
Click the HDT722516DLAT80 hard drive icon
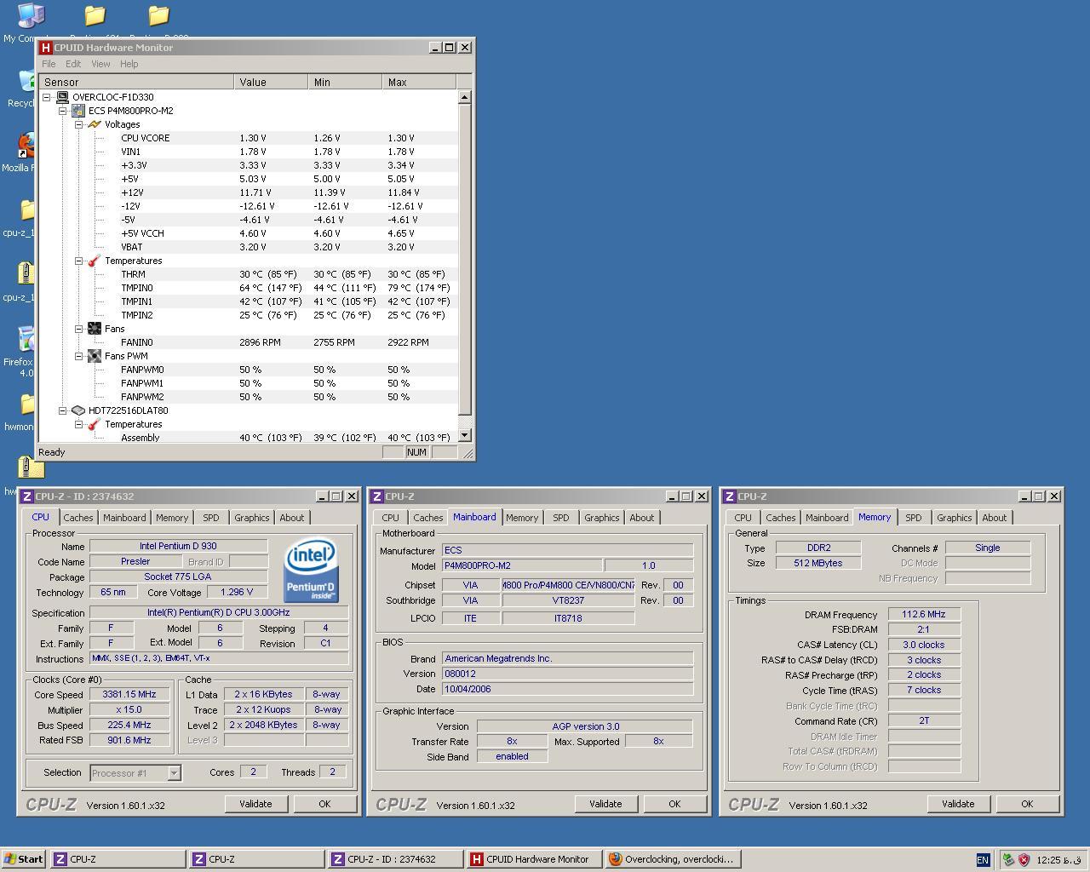(x=78, y=410)
